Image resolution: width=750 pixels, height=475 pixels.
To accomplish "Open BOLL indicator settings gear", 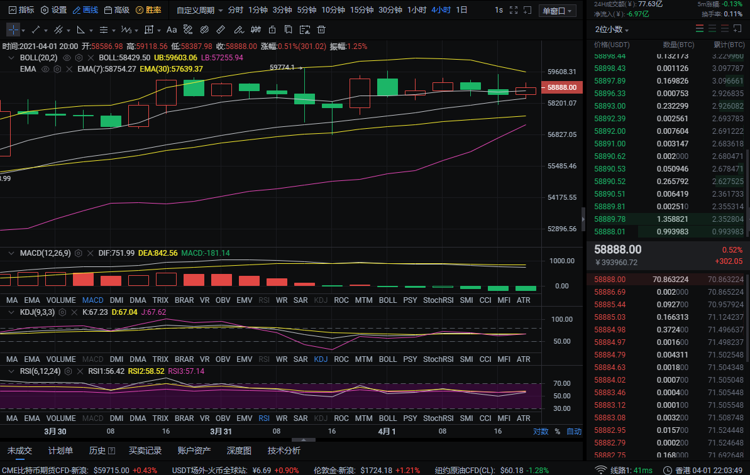I will click(x=79, y=57).
